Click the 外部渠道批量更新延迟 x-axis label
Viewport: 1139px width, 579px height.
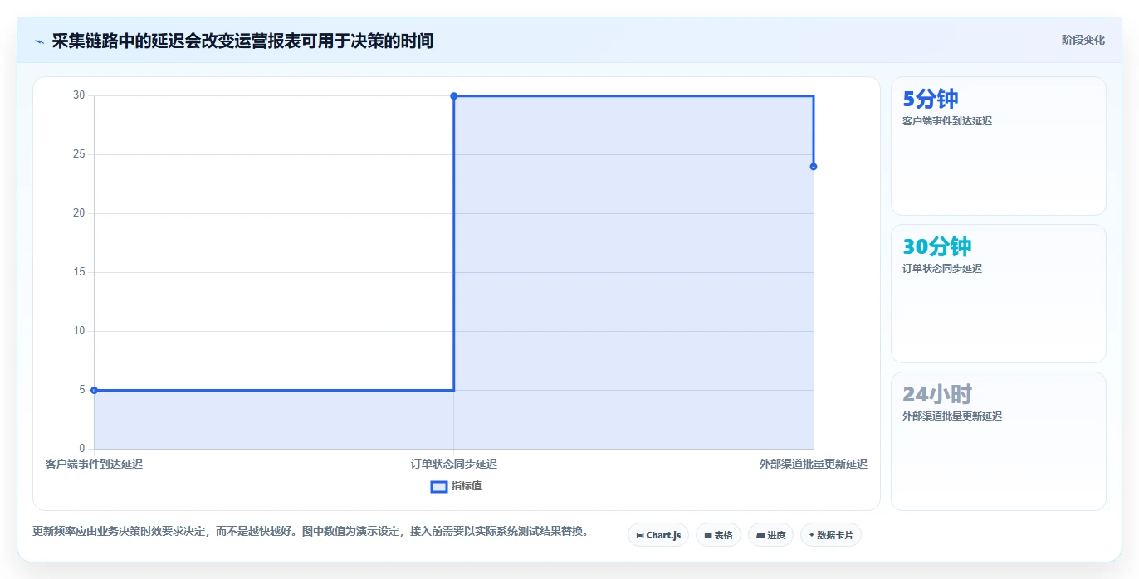point(813,464)
